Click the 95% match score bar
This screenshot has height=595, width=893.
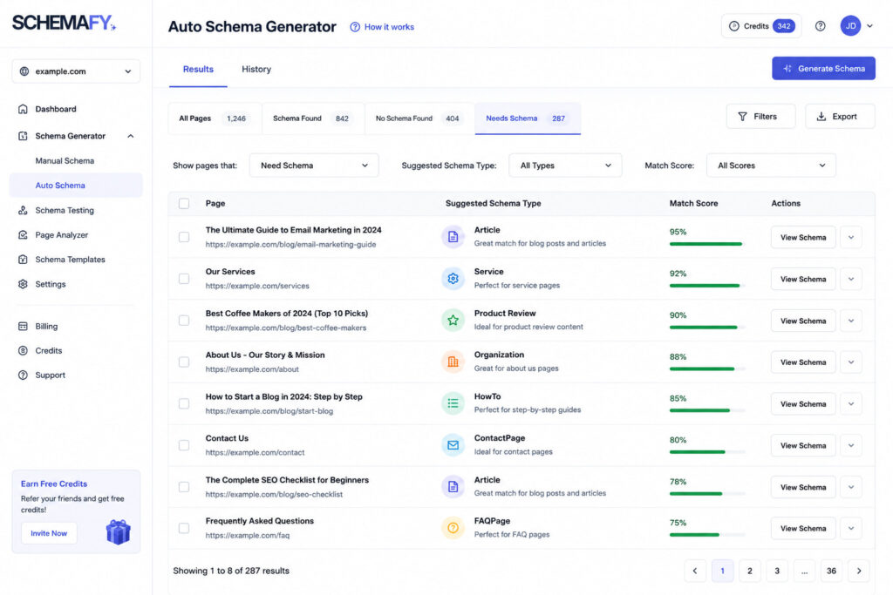[x=706, y=244]
